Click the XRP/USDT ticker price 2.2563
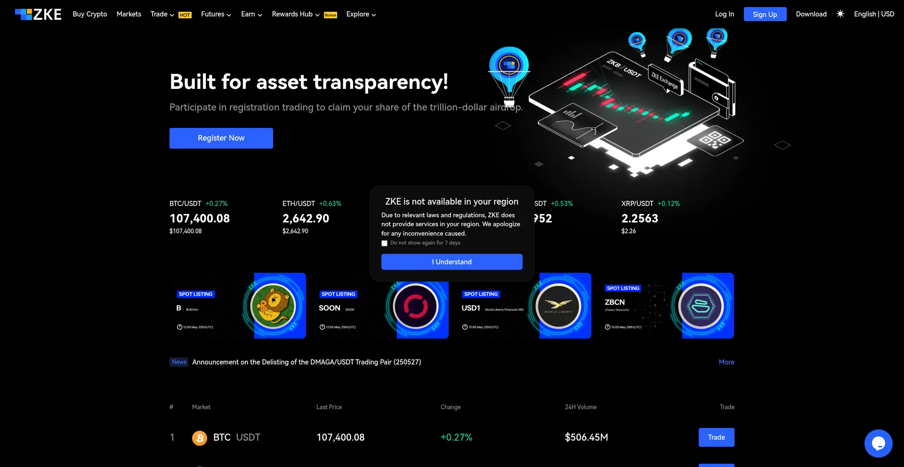 [x=640, y=219]
